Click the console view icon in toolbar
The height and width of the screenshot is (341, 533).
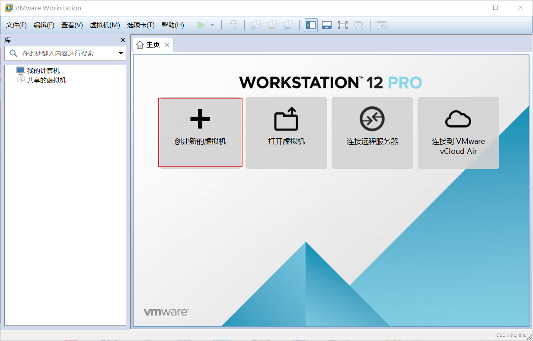(382, 25)
